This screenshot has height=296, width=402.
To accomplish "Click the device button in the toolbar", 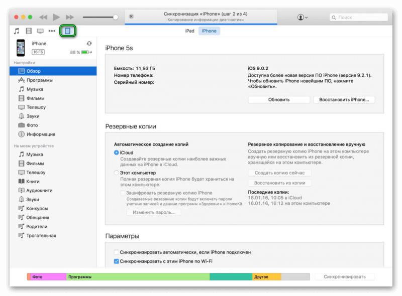I will click(x=68, y=31).
